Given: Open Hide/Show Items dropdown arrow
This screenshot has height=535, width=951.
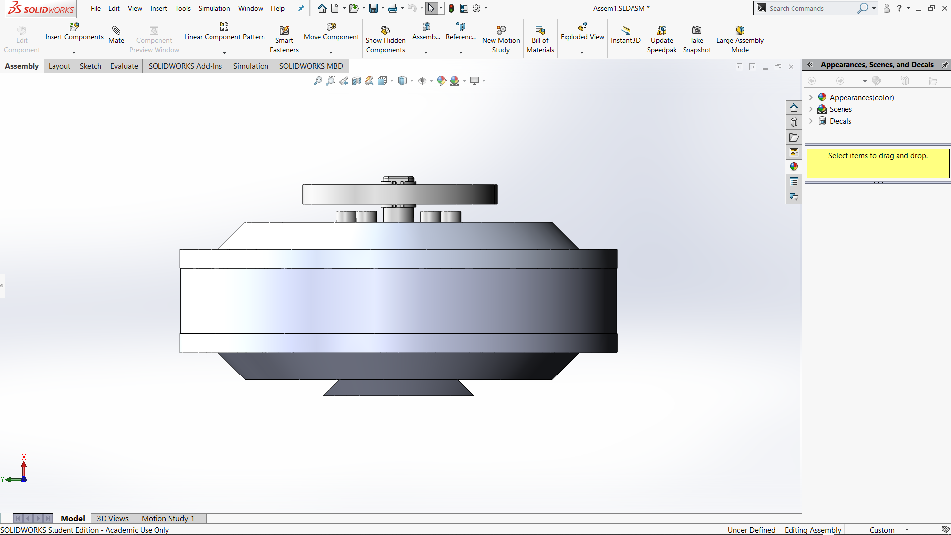Looking at the screenshot, I should pyautogui.click(x=431, y=81).
